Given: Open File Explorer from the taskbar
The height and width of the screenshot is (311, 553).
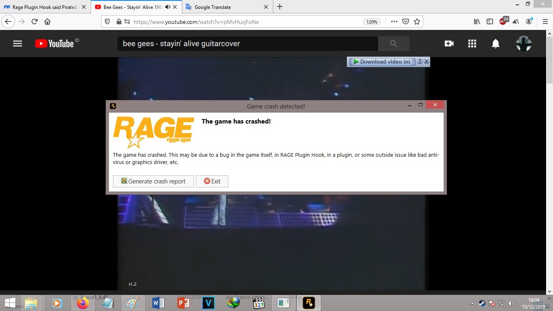Looking at the screenshot, I should (31, 303).
